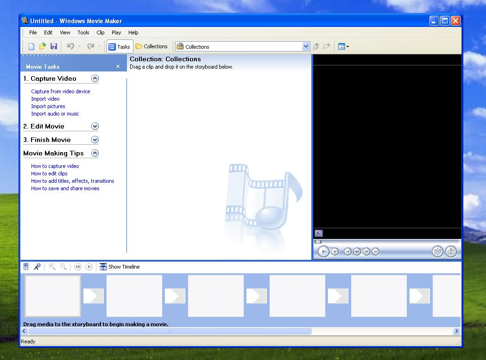Toggle the Collections pane button
The height and width of the screenshot is (360, 486).
[x=151, y=46]
